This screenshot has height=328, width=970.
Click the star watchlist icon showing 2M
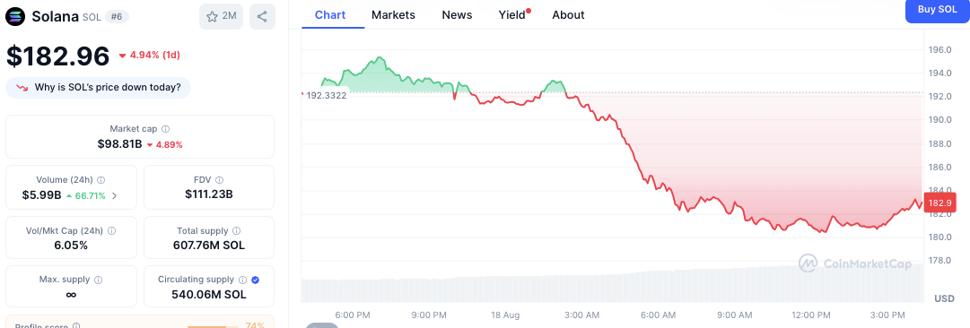221,17
